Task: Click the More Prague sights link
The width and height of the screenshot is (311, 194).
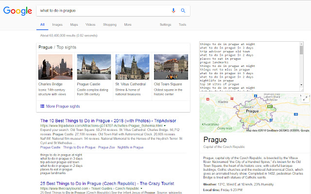Action: [63, 106]
